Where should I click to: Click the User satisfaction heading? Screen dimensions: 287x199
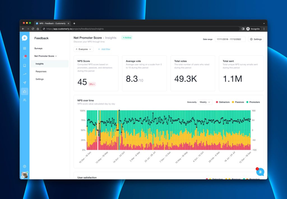click(87, 177)
